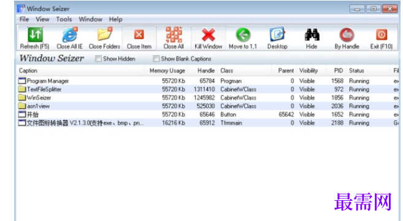Click the Progman class cell
This screenshot has height=221, width=403.
click(231, 81)
